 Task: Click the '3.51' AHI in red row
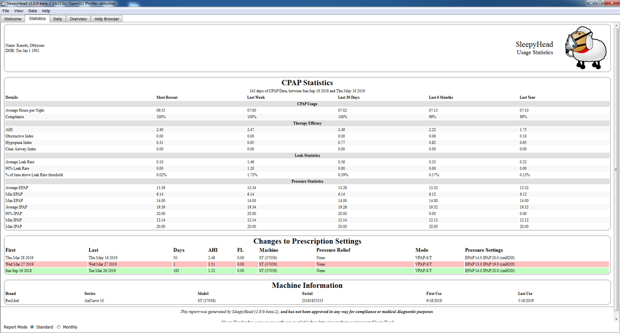coord(212,264)
